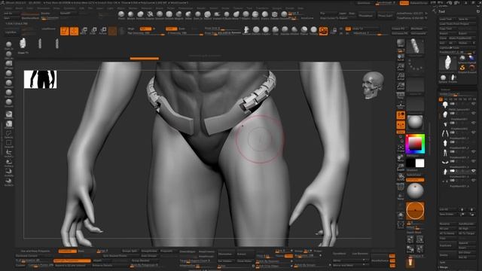Select the Move transform icon

coord(84,31)
